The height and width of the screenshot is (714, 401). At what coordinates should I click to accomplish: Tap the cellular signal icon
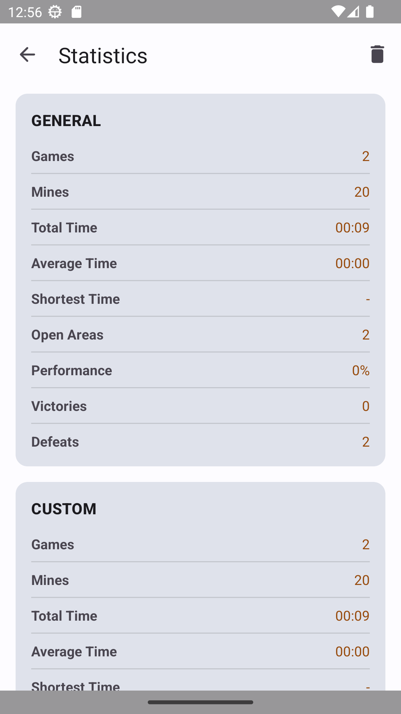353,12
